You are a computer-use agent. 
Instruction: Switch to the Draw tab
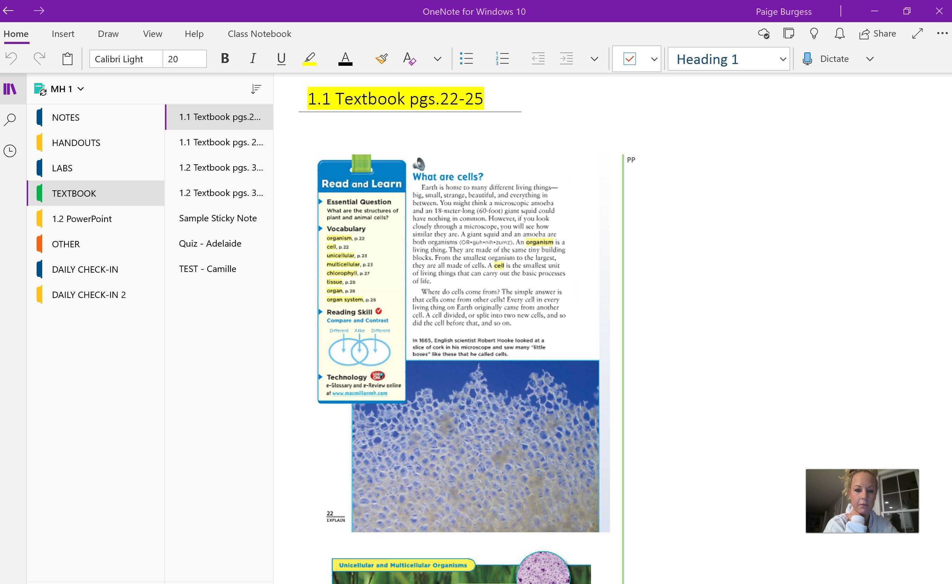[x=108, y=34]
